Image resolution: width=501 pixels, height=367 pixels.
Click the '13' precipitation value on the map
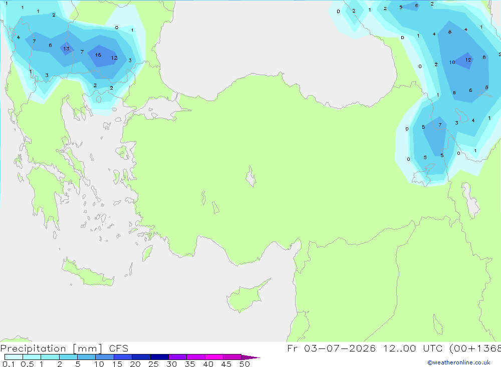pos(66,49)
